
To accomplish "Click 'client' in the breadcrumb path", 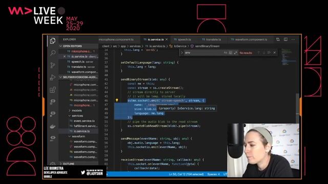I will tap(106, 46).
